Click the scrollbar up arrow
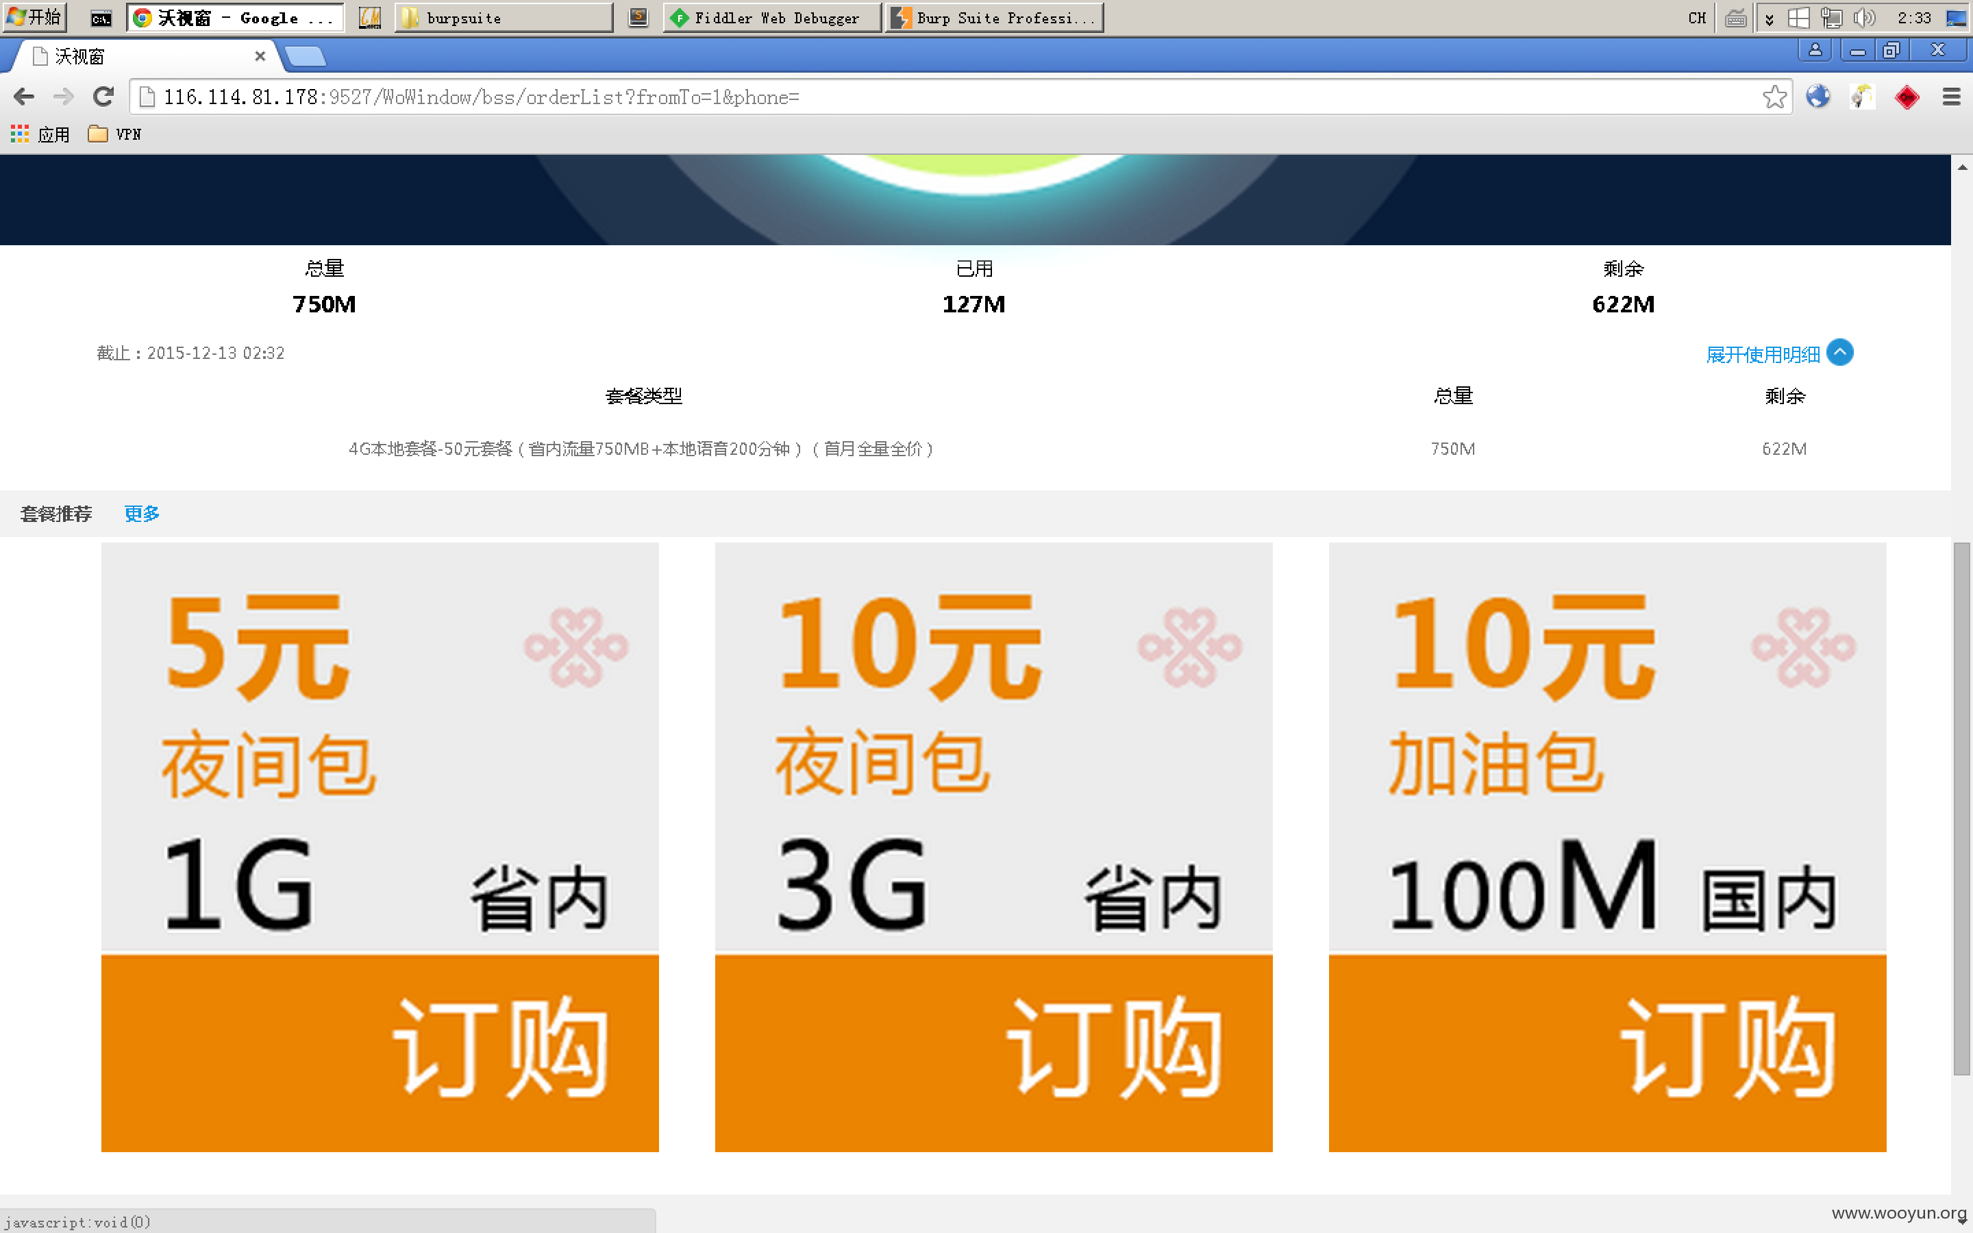The height and width of the screenshot is (1233, 1973). click(x=1961, y=166)
